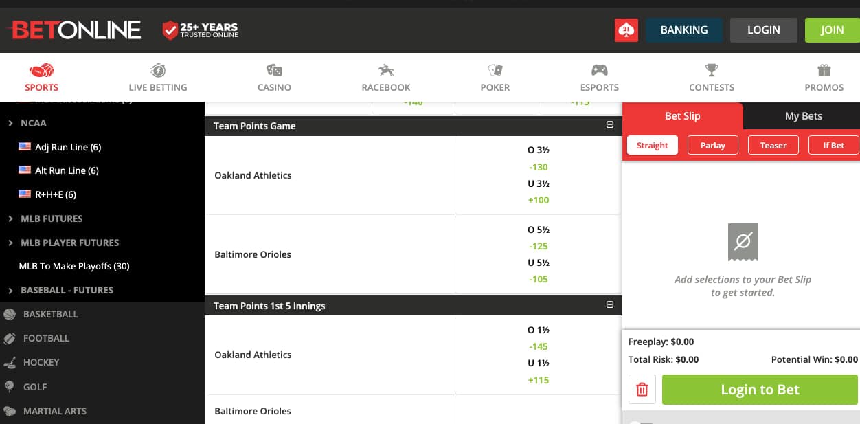Select the Straight bet type

653,146
